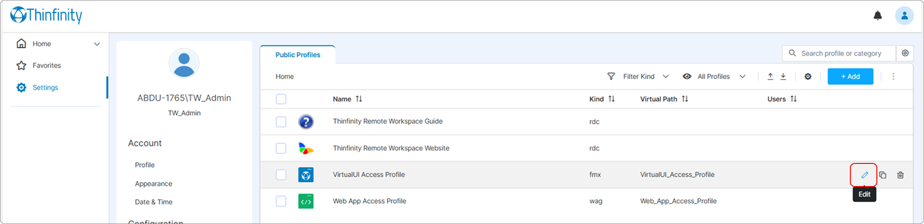This screenshot has height=224, width=924.
Task: Open the Filter Kind dropdown
Action: pyautogui.click(x=639, y=76)
